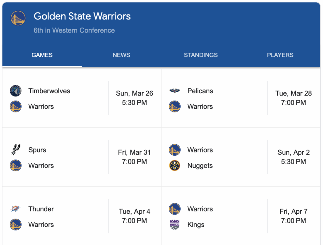Open the Standings tab
323x245 pixels.
pos(201,55)
